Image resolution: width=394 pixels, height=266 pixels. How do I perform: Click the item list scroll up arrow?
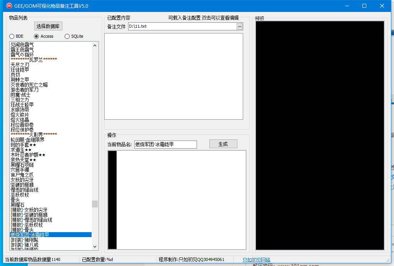coord(95,45)
